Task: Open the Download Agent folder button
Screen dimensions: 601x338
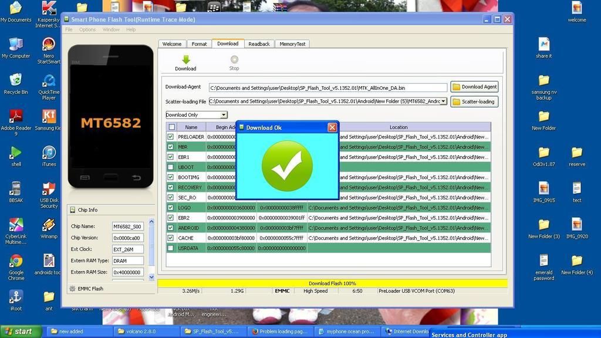Action: [474, 87]
